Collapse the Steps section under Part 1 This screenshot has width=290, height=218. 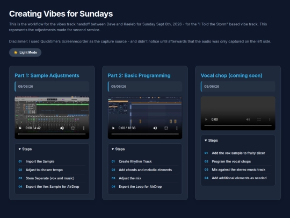[x=25, y=149]
